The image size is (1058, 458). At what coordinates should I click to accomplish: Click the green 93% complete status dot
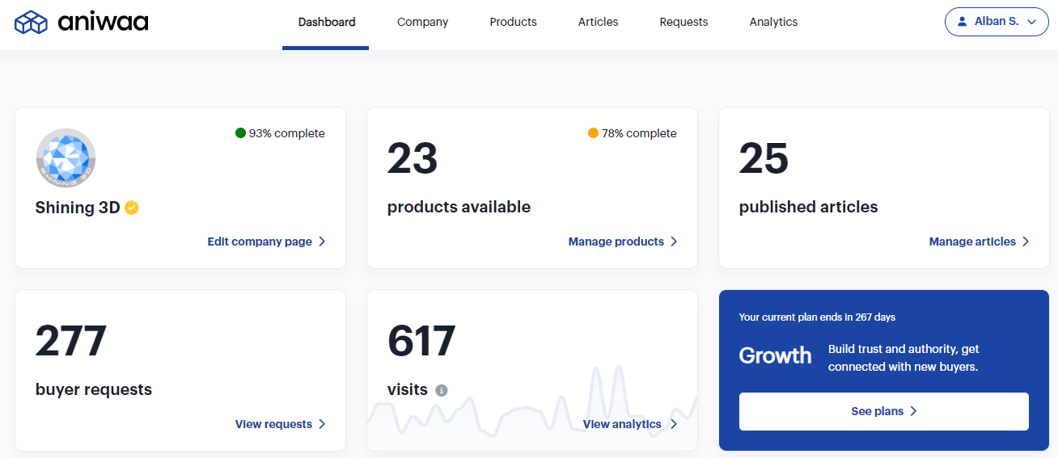[240, 133]
